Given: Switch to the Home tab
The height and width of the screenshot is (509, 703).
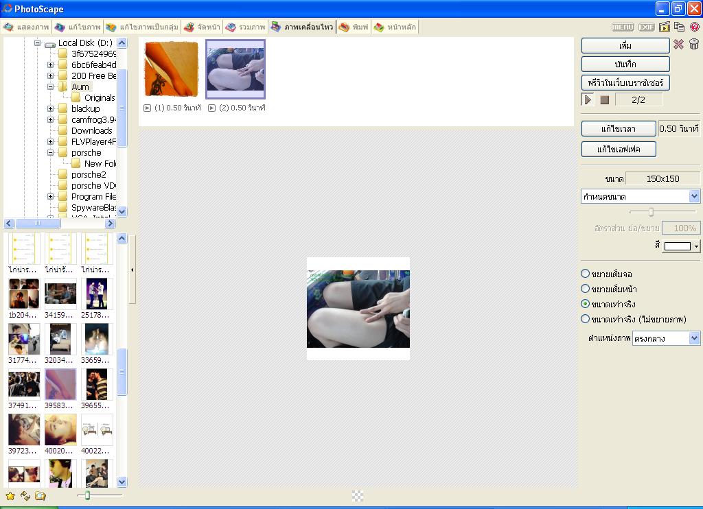Looking at the screenshot, I should tap(395, 27).
